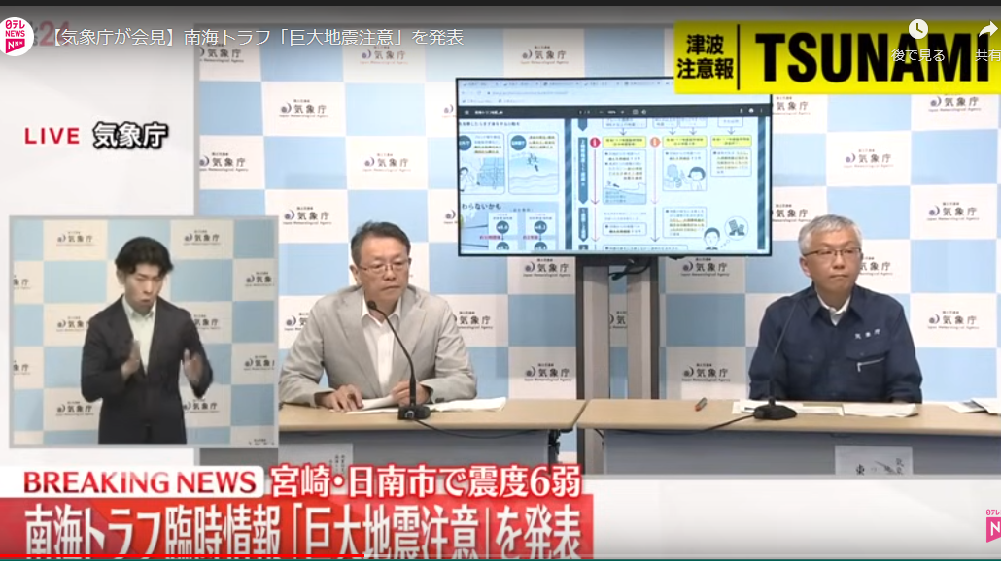This screenshot has height=561, width=1001.
Task: Open the zoom level selector in the PDF viewer
Action: pos(610,112)
